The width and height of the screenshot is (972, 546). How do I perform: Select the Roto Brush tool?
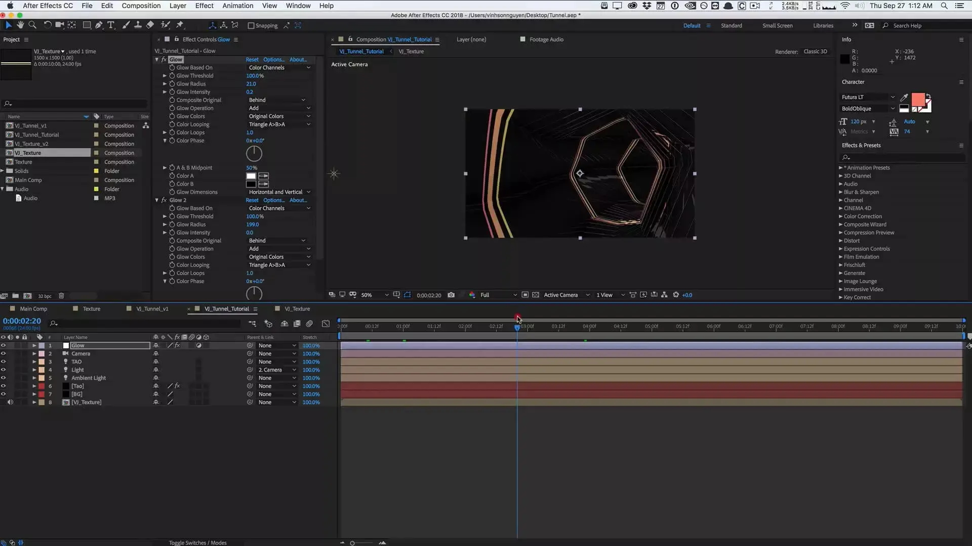(165, 25)
